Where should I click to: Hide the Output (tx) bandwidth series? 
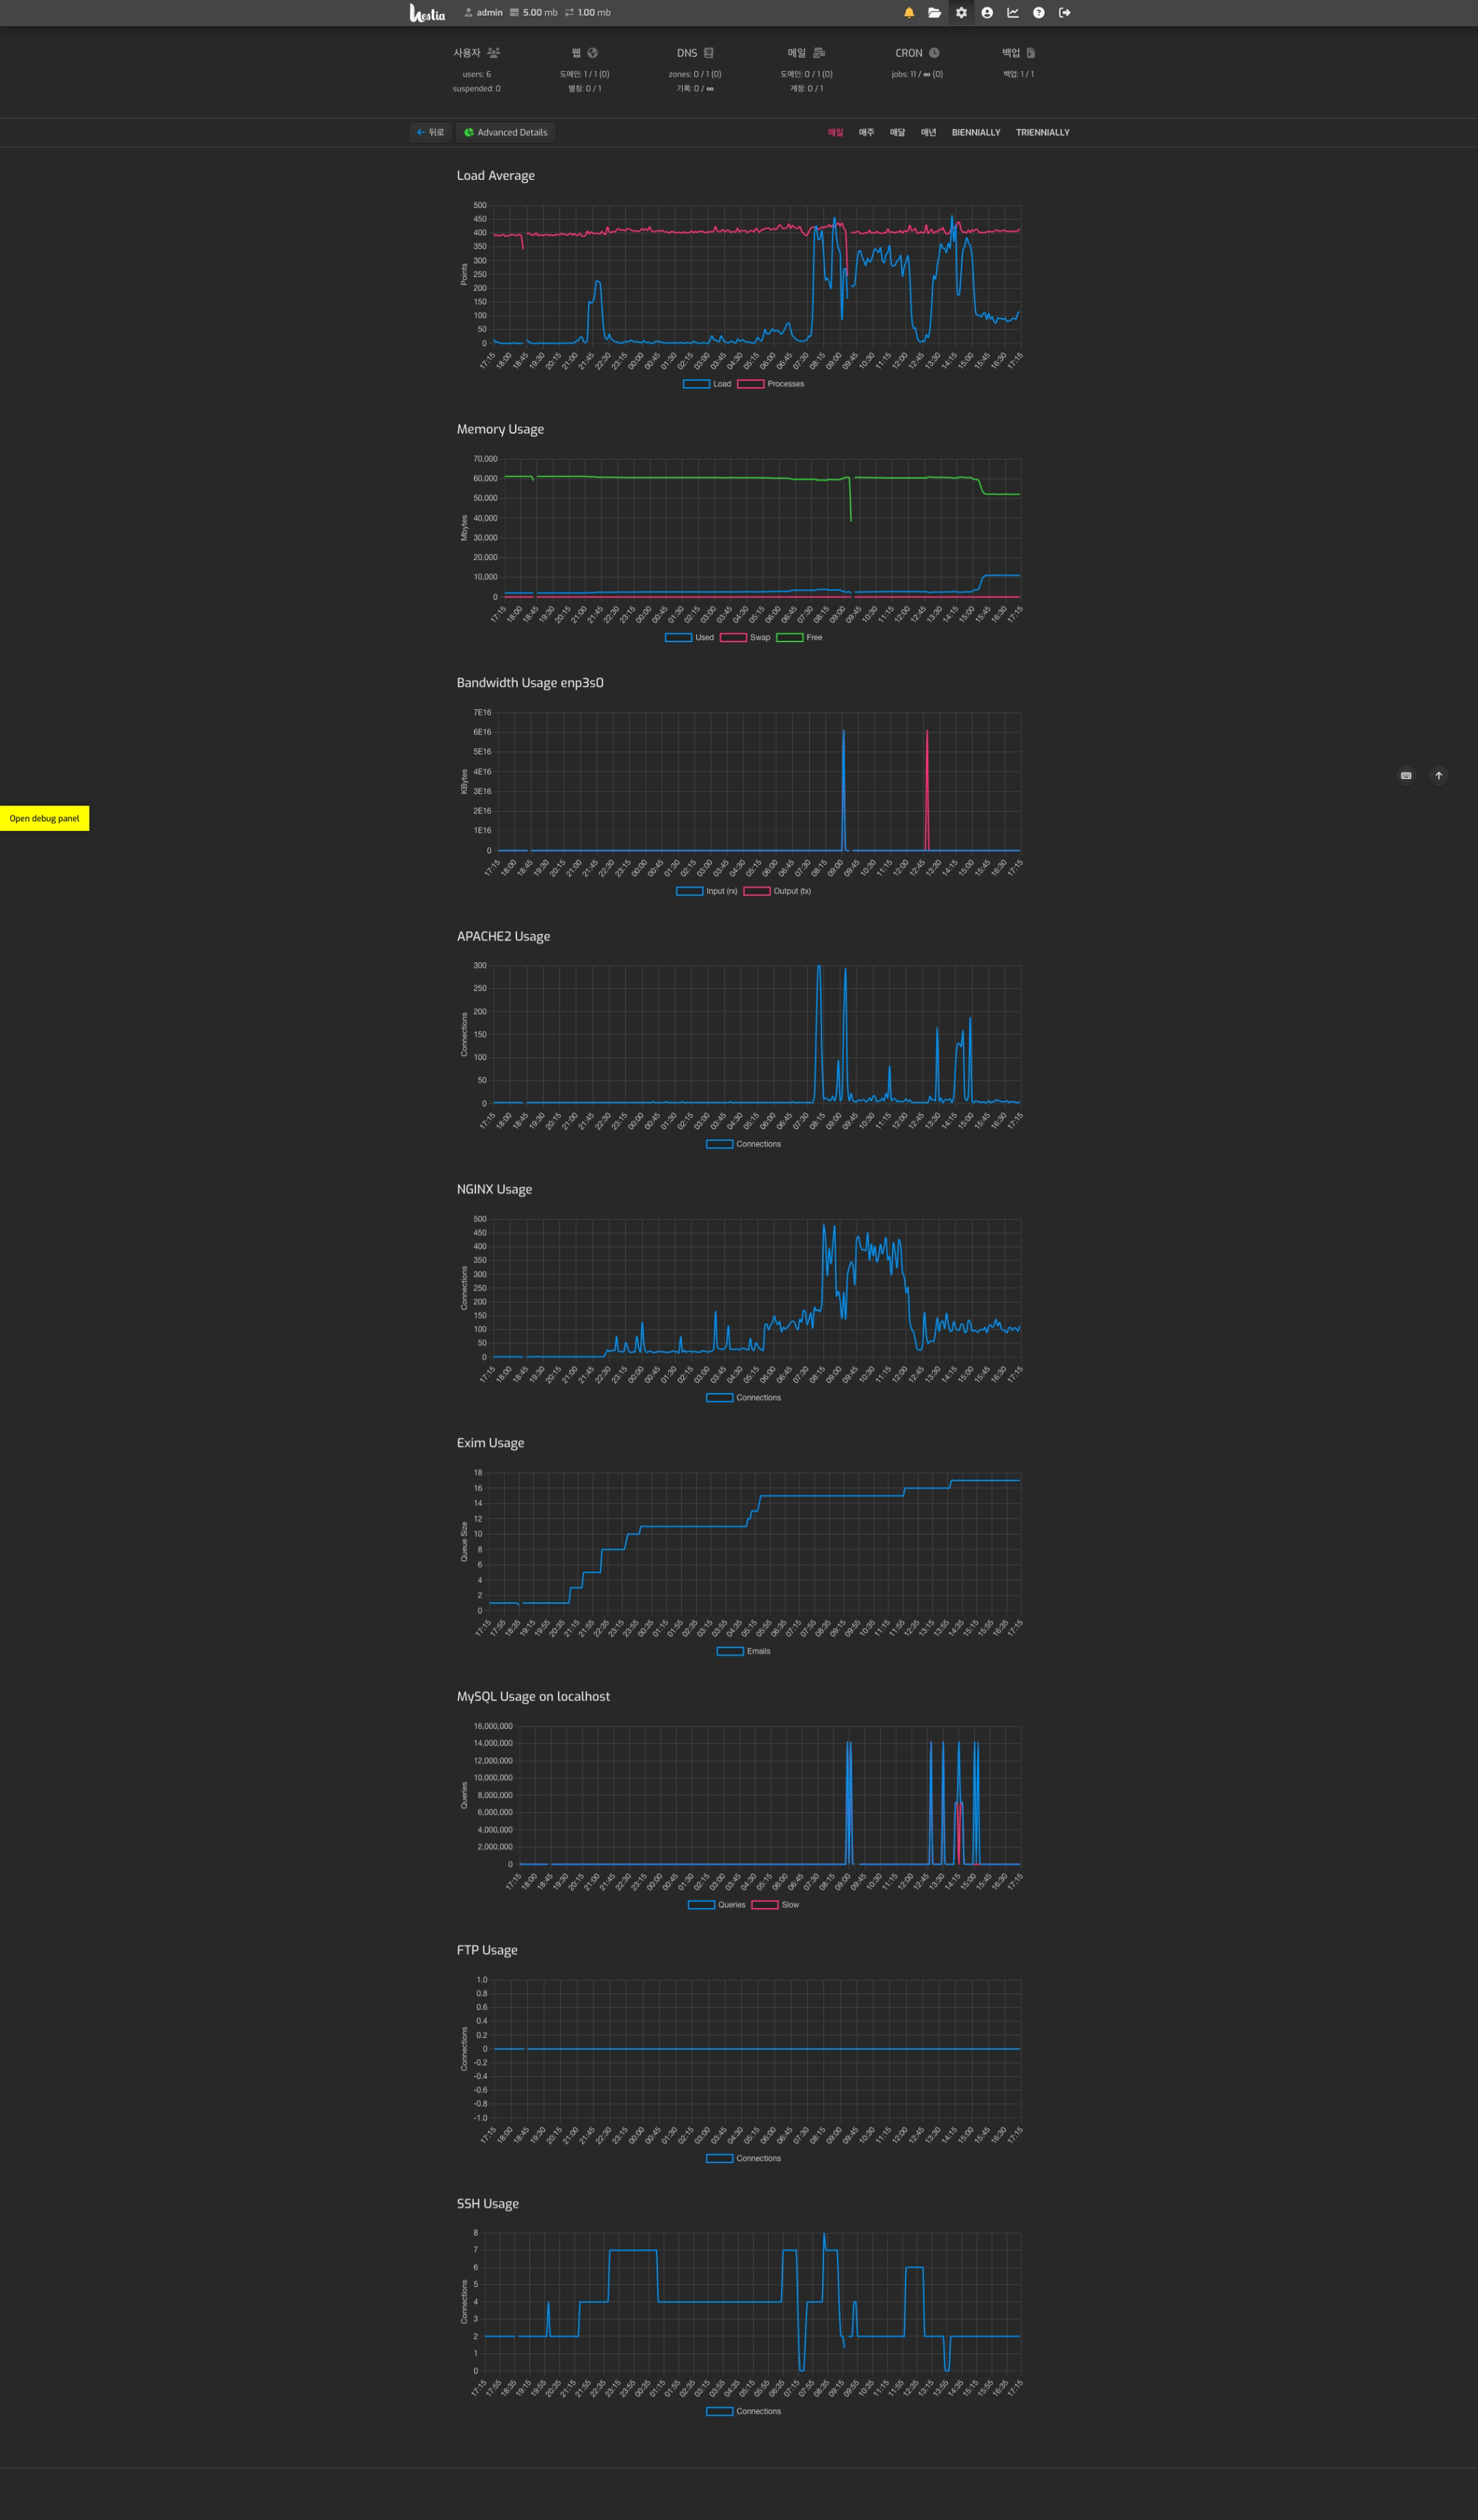[778, 891]
